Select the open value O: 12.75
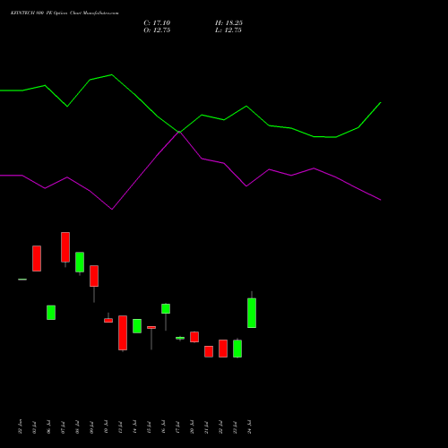Screen dimensions: 448x448 pyautogui.click(x=157, y=30)
